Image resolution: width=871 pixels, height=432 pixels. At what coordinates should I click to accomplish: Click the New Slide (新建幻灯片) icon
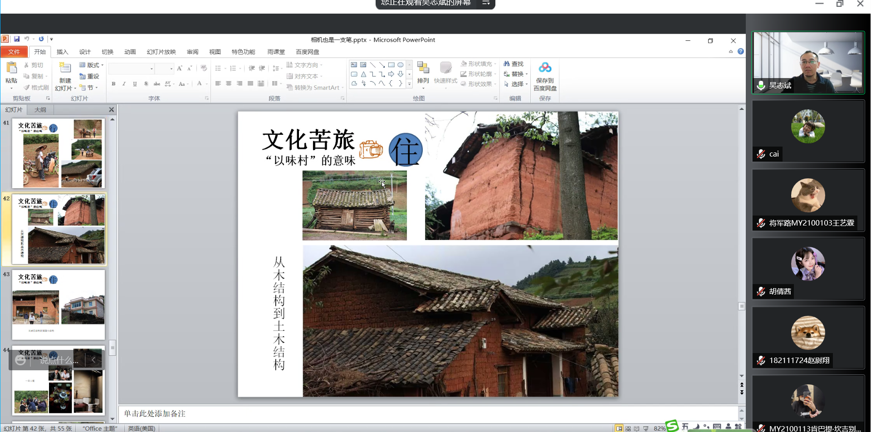pos(65,68)
